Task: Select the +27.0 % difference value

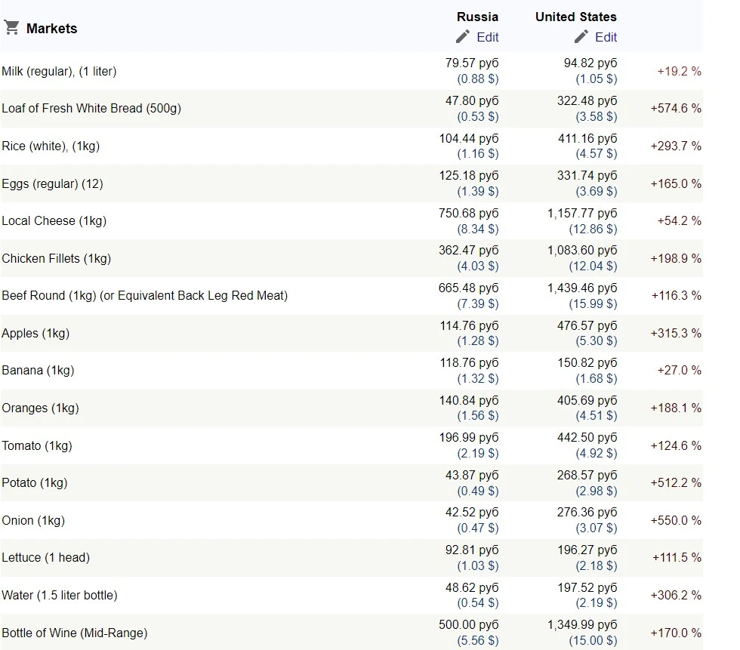Action: tap(679, 370)
